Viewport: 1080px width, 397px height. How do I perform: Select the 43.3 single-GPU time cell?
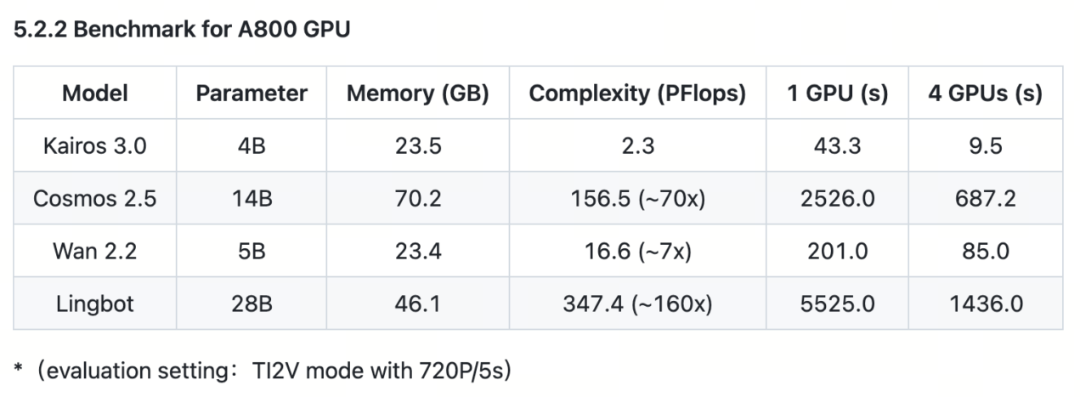(x=836, y=145)
